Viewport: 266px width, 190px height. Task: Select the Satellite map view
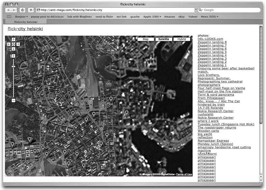(x=163, y=39)
